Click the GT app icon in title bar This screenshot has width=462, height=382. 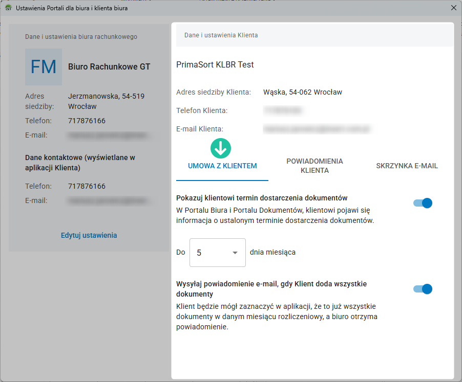coord(8,8)
